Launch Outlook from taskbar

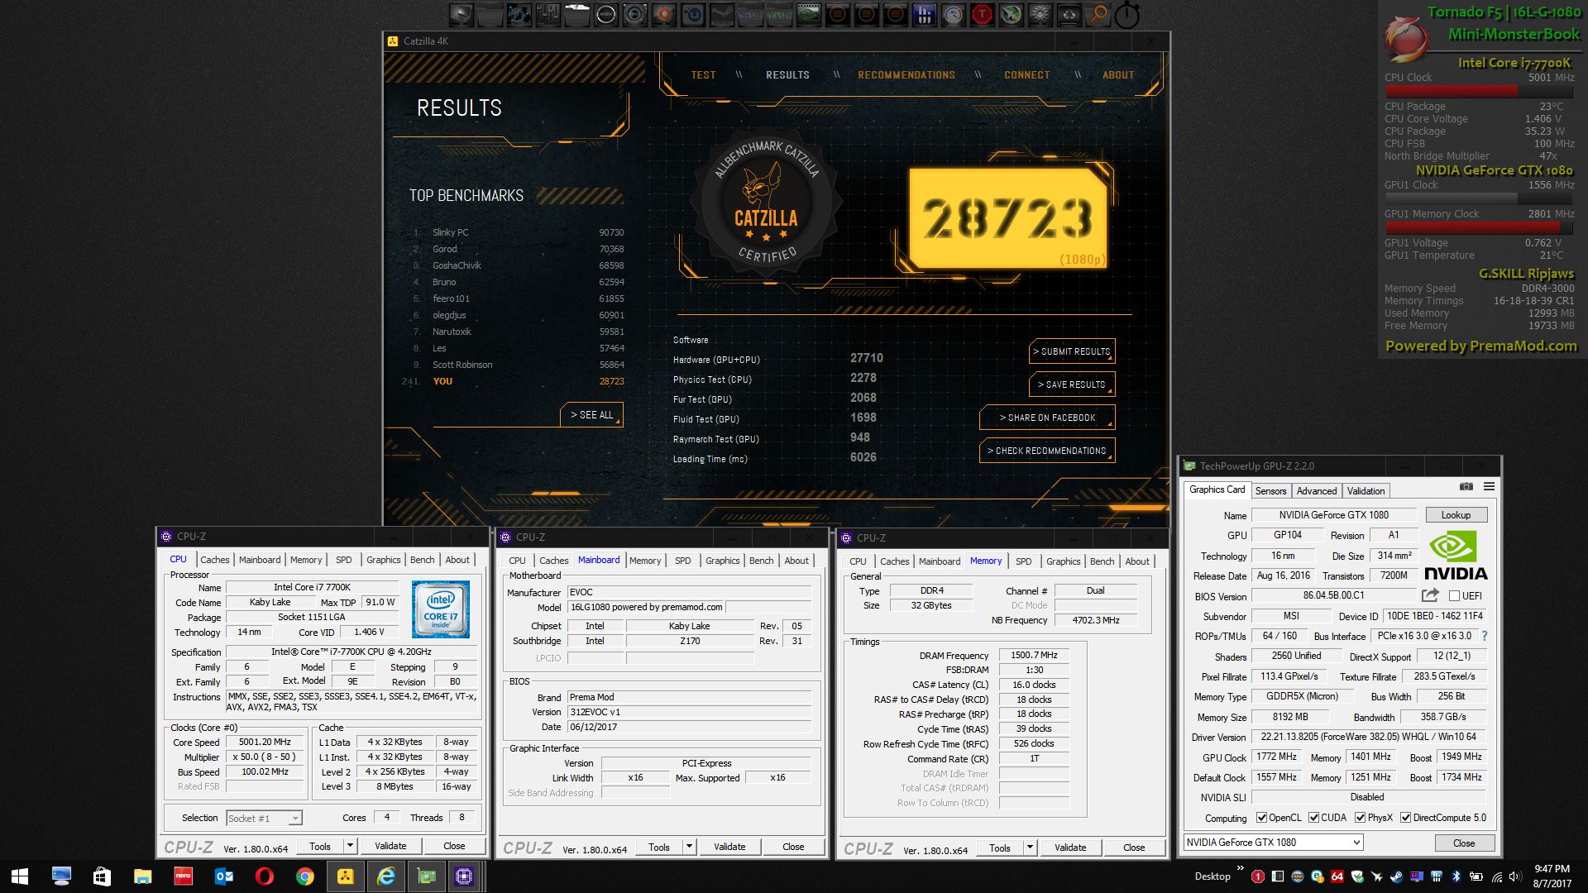(x=223, y=876)
